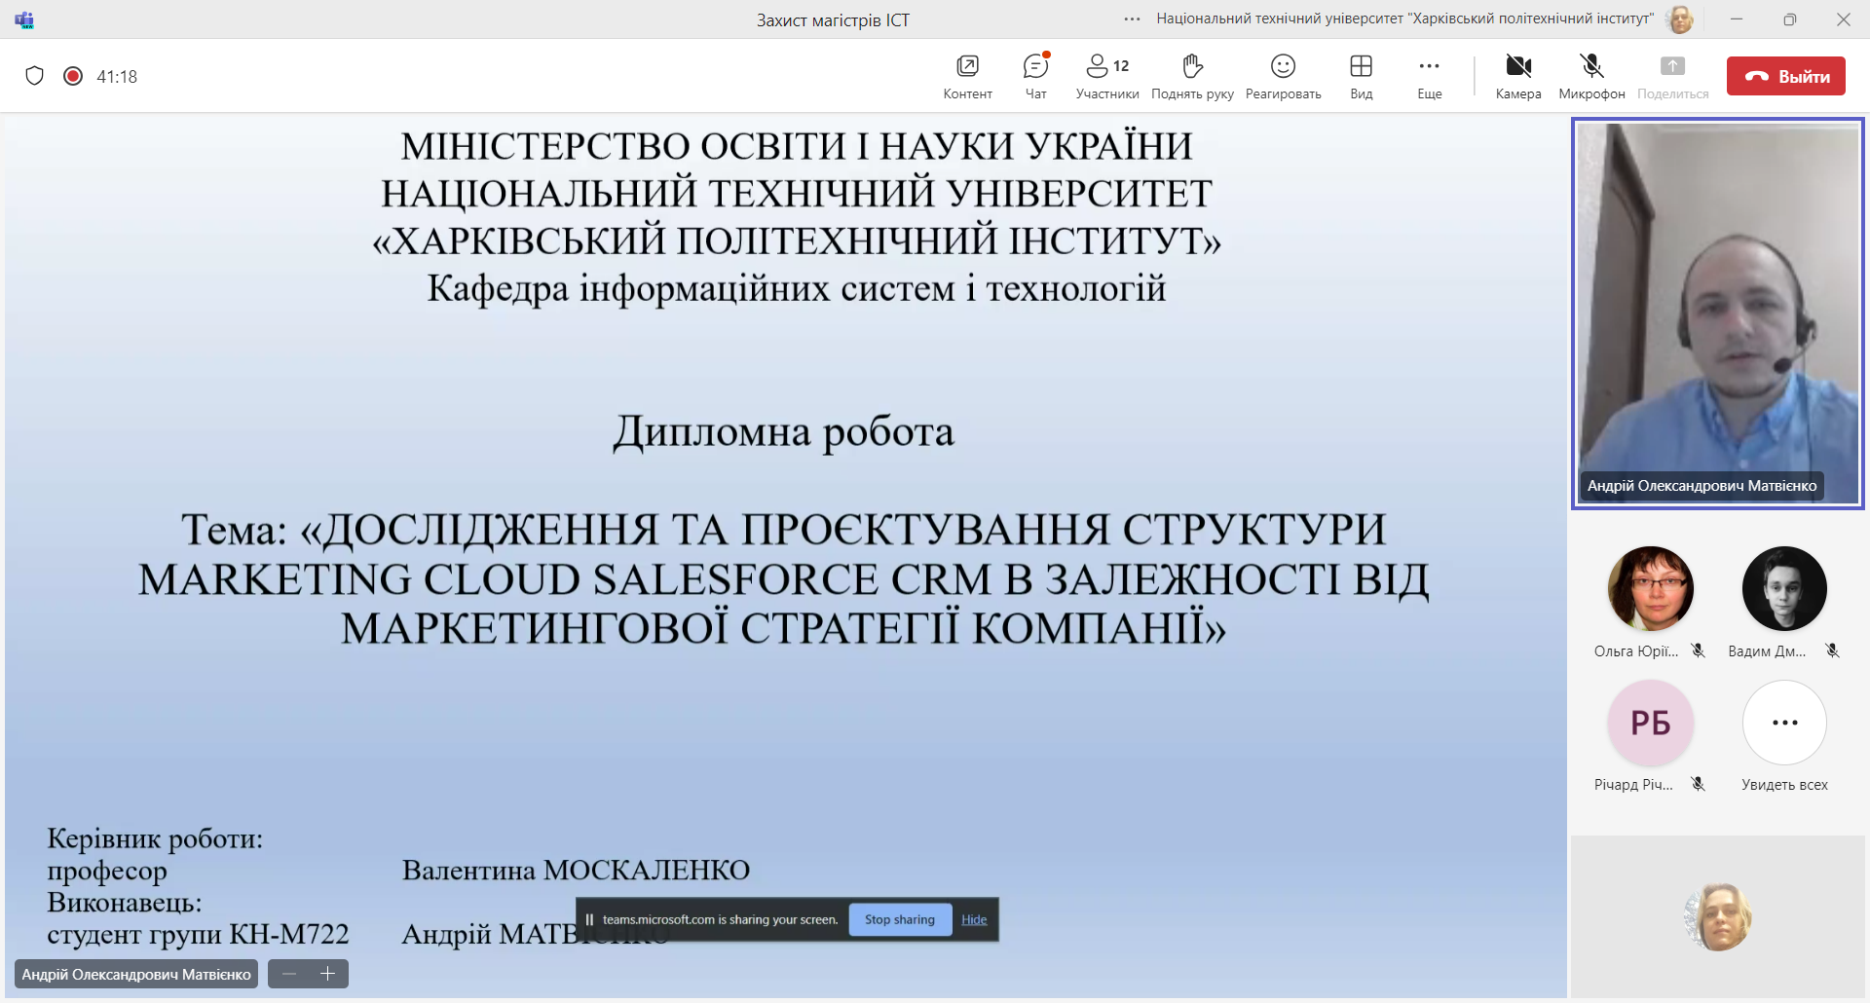1870x1003 pixels.
Task: Click Stop sharing in the notification bar
Action: (x=899, y=919)
